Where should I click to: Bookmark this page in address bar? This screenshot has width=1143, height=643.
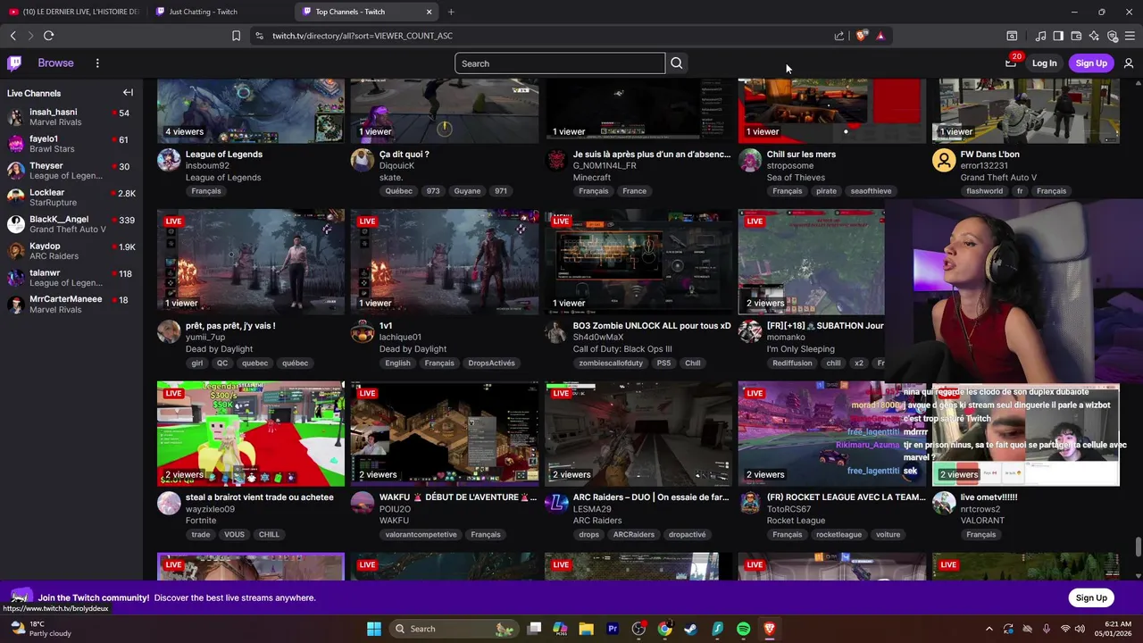[x=236, y=36]
